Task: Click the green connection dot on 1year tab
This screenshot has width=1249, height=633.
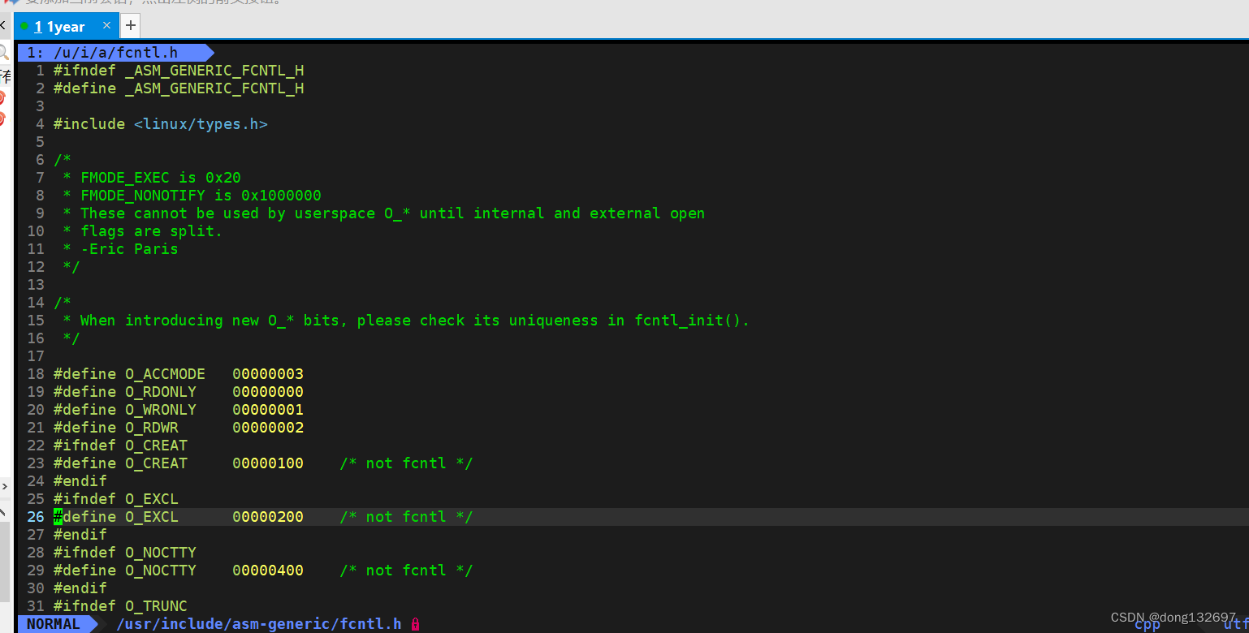Action: pos(24,26)
